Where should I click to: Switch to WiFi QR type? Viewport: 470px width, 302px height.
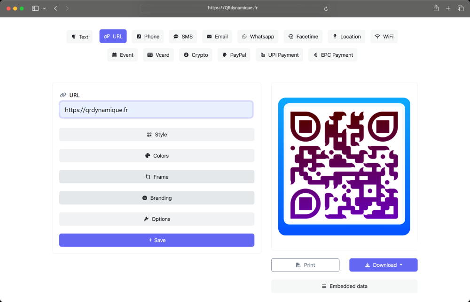(x=384, y=37)
